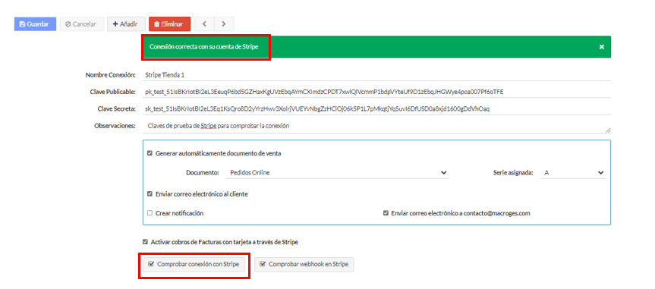
Task: Go to previous record arrow
Action: (204, 24)
